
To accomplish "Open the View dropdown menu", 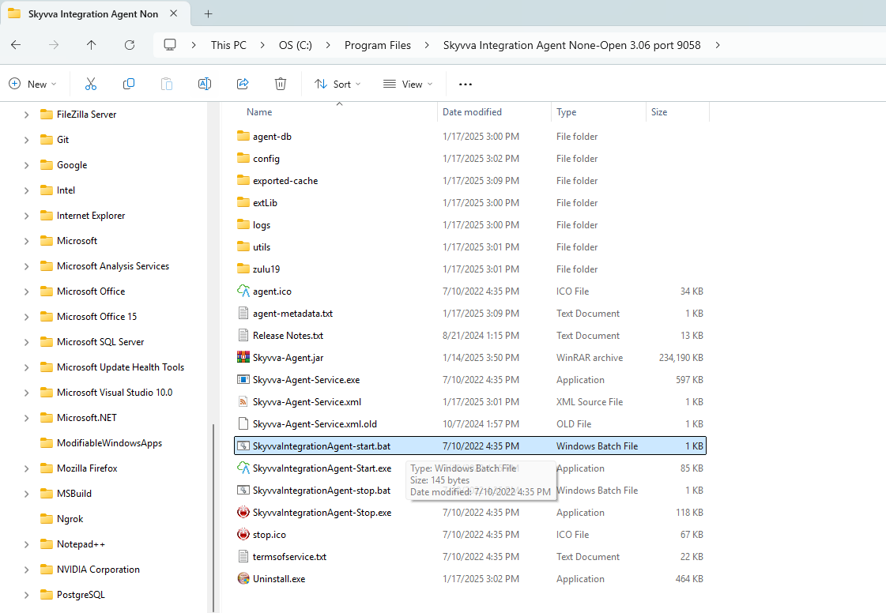I will tap(408, 84).
